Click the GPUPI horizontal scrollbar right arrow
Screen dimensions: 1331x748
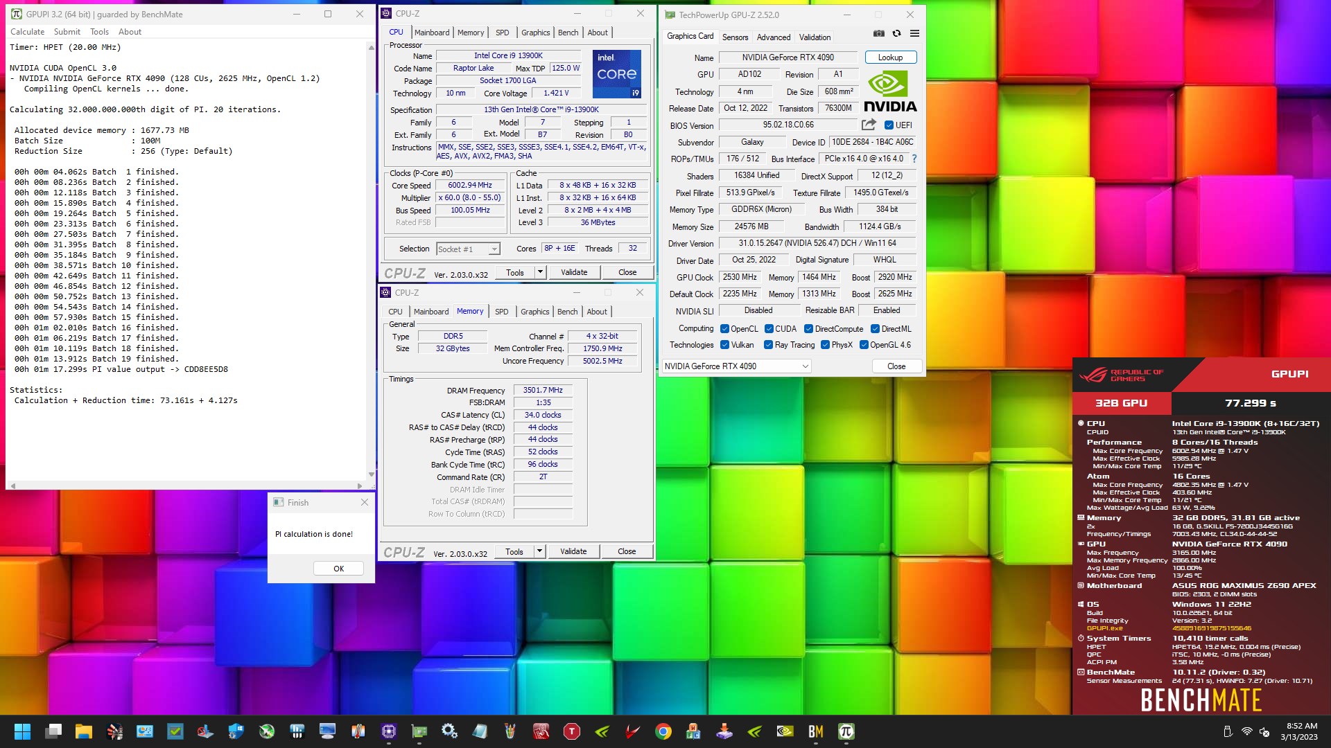[360, 486]
